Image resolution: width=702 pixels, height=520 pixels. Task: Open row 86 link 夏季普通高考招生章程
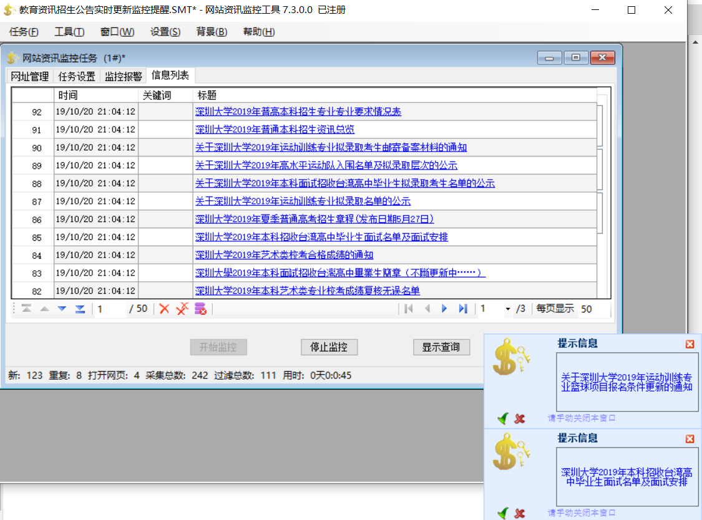314,219
